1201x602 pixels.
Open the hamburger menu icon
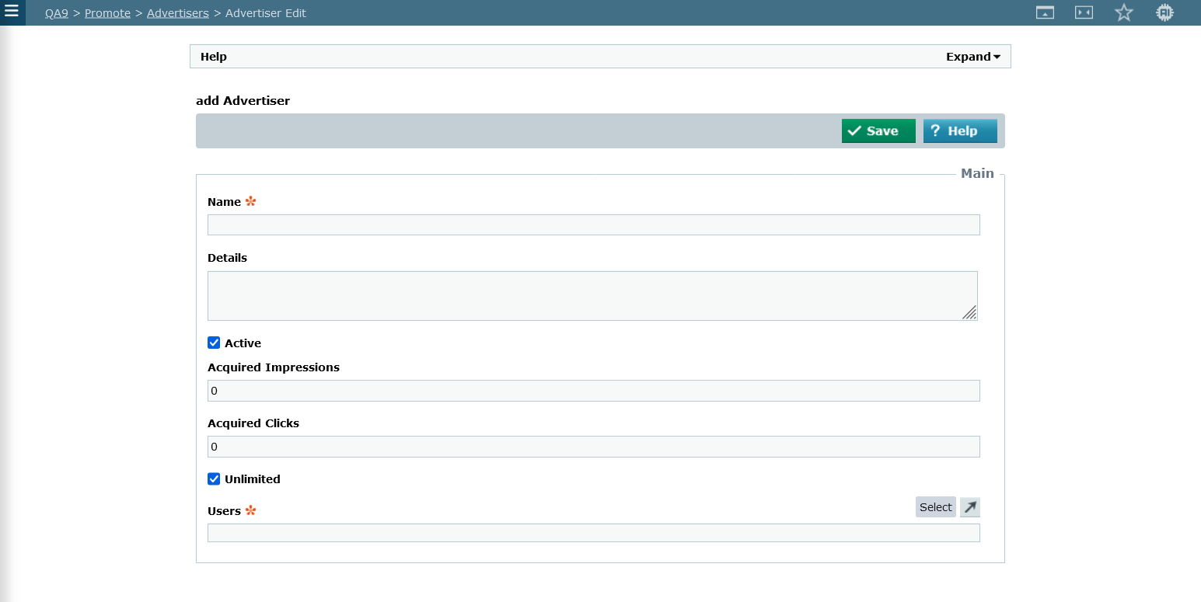click(12, 11)
